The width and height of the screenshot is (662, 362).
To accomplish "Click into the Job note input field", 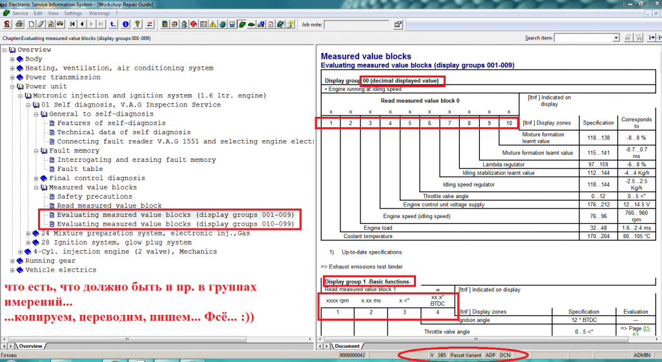I will [357, 25].
